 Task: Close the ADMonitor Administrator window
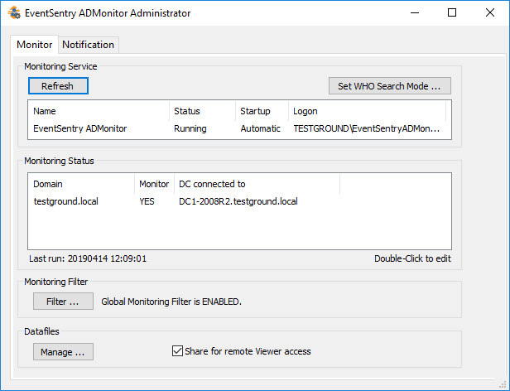pos(490,13)
